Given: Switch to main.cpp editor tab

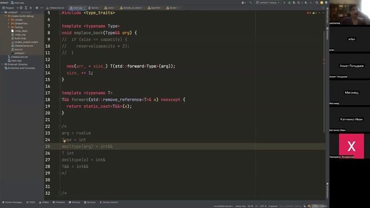Looking at the screenshot, I should coord(77,8).
